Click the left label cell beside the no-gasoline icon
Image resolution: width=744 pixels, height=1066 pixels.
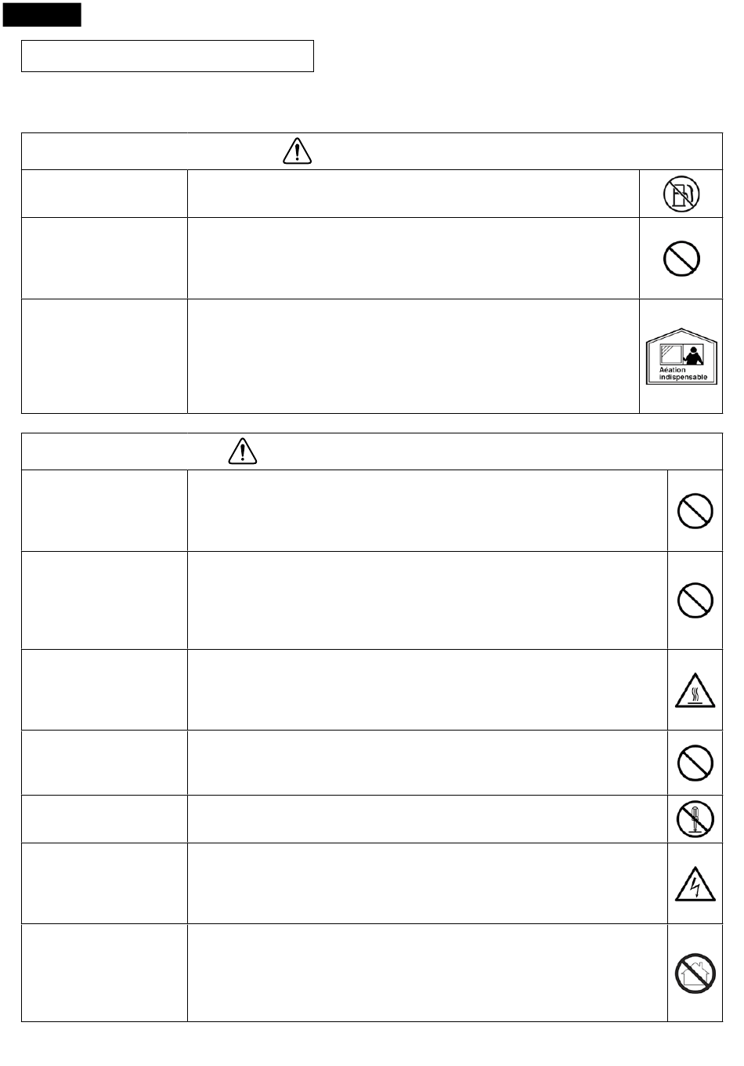[x=104, y=194]
